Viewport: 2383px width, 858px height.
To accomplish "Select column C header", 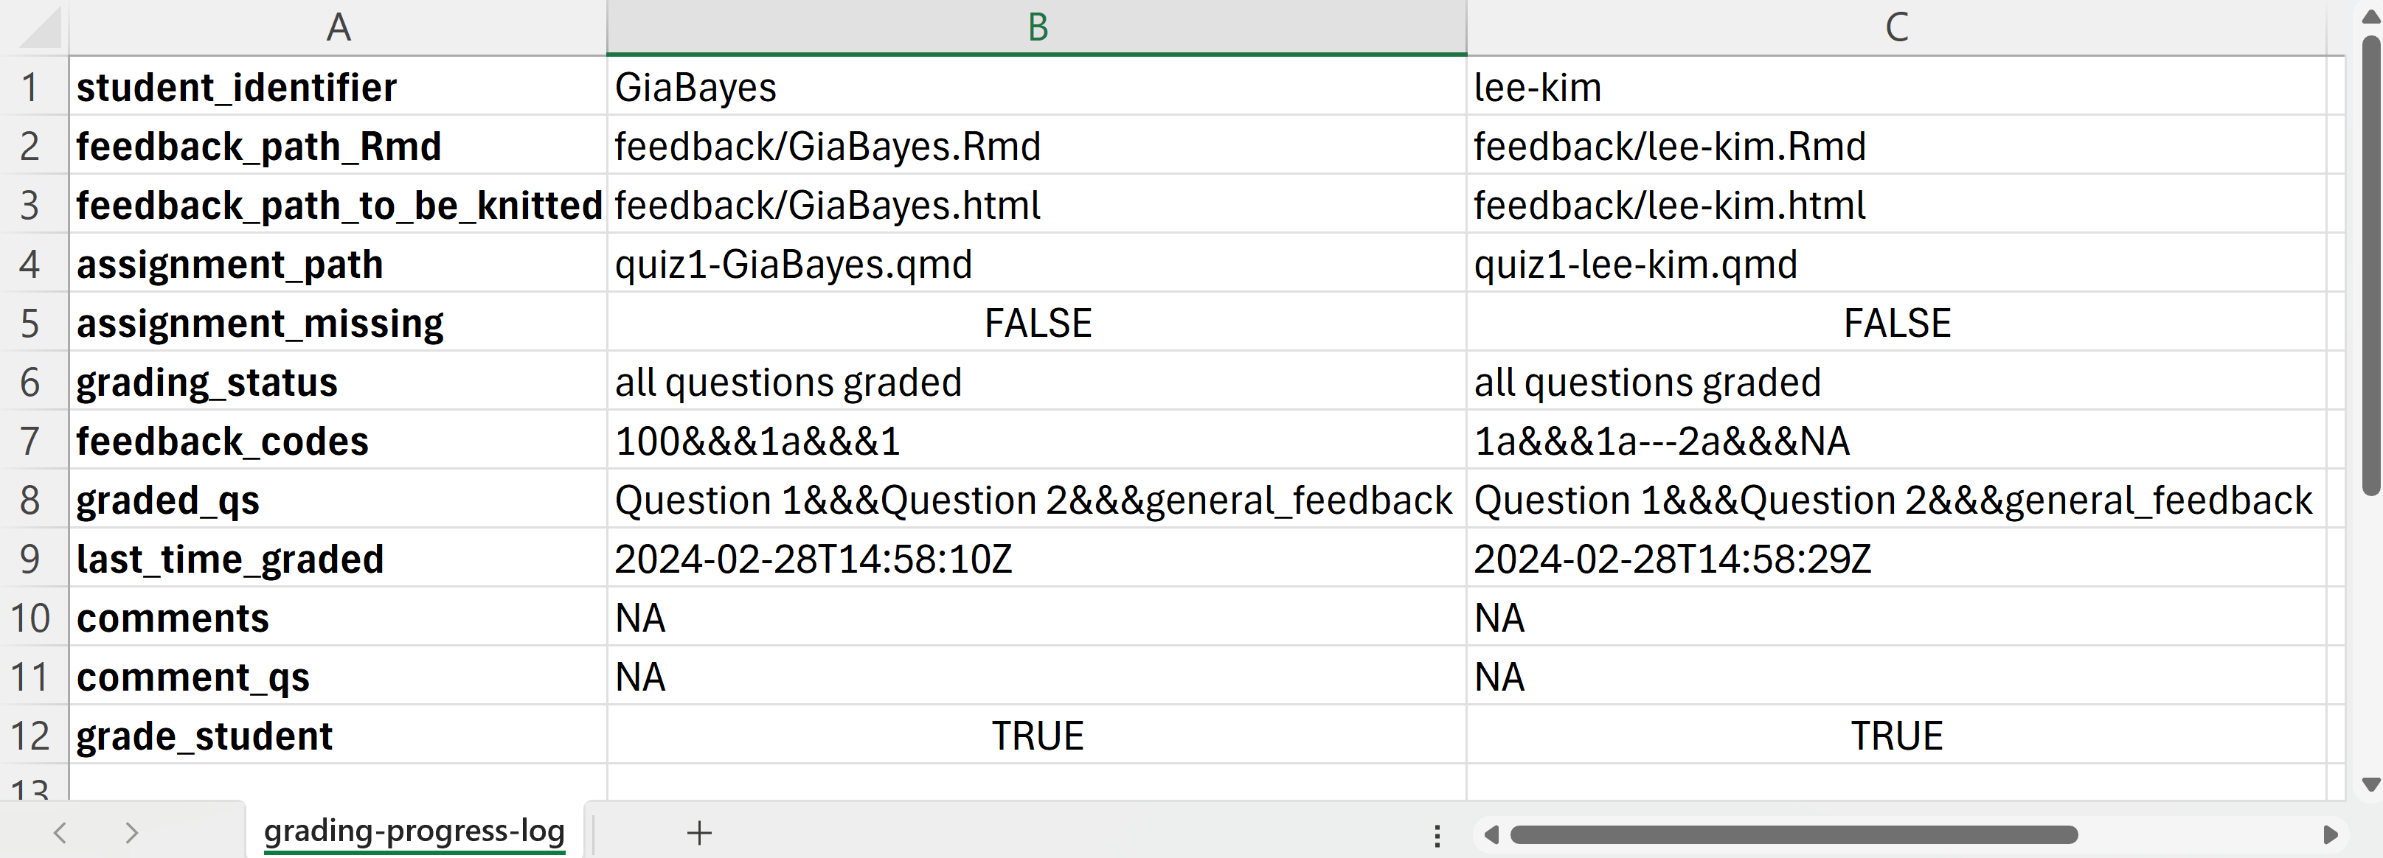I will click(1896, 28).
